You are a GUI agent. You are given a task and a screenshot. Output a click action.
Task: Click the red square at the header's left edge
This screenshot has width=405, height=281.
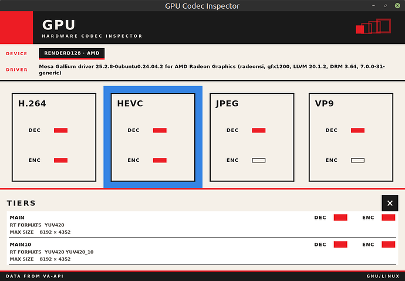pos(16,28)
